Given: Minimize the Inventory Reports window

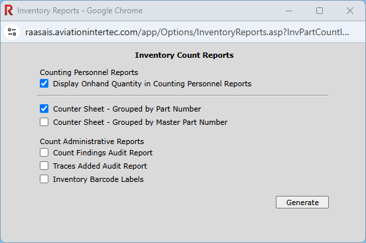Looking at the screenshot, I should coord(289,11).
